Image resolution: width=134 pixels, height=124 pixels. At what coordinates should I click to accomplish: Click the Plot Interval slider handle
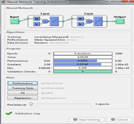click(x=31, y=104)
